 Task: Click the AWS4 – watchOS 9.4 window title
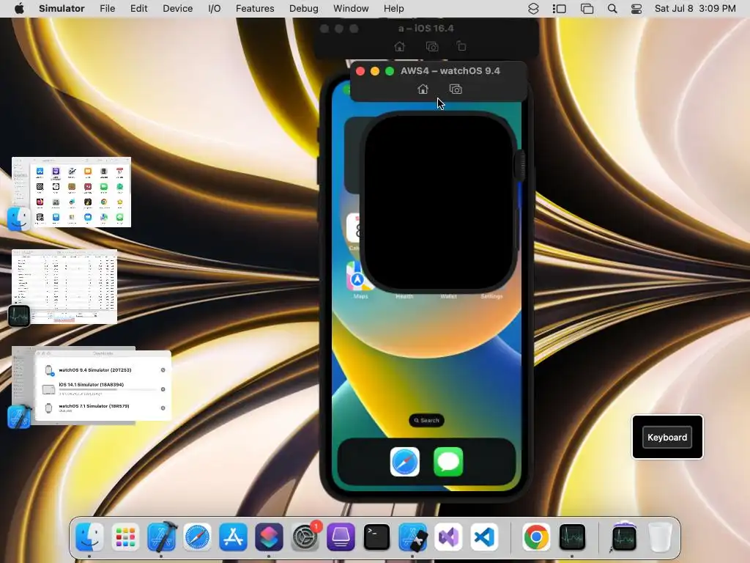450,71
